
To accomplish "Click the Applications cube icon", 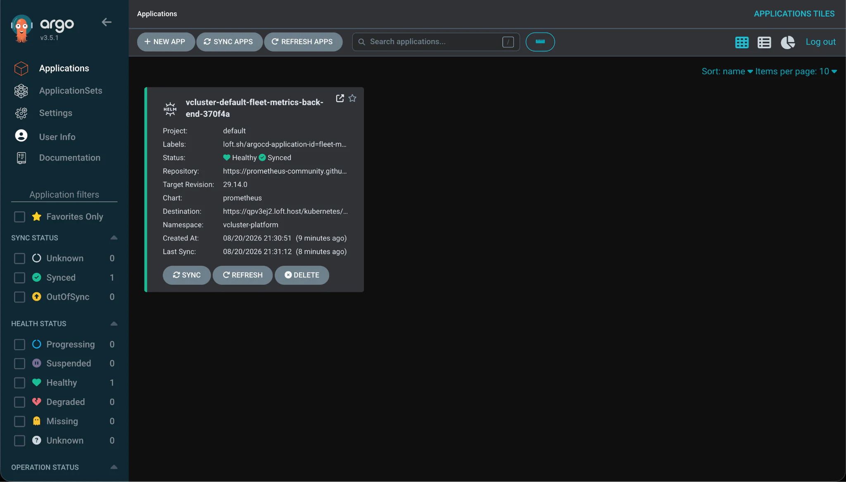I will tap(21, 69).
